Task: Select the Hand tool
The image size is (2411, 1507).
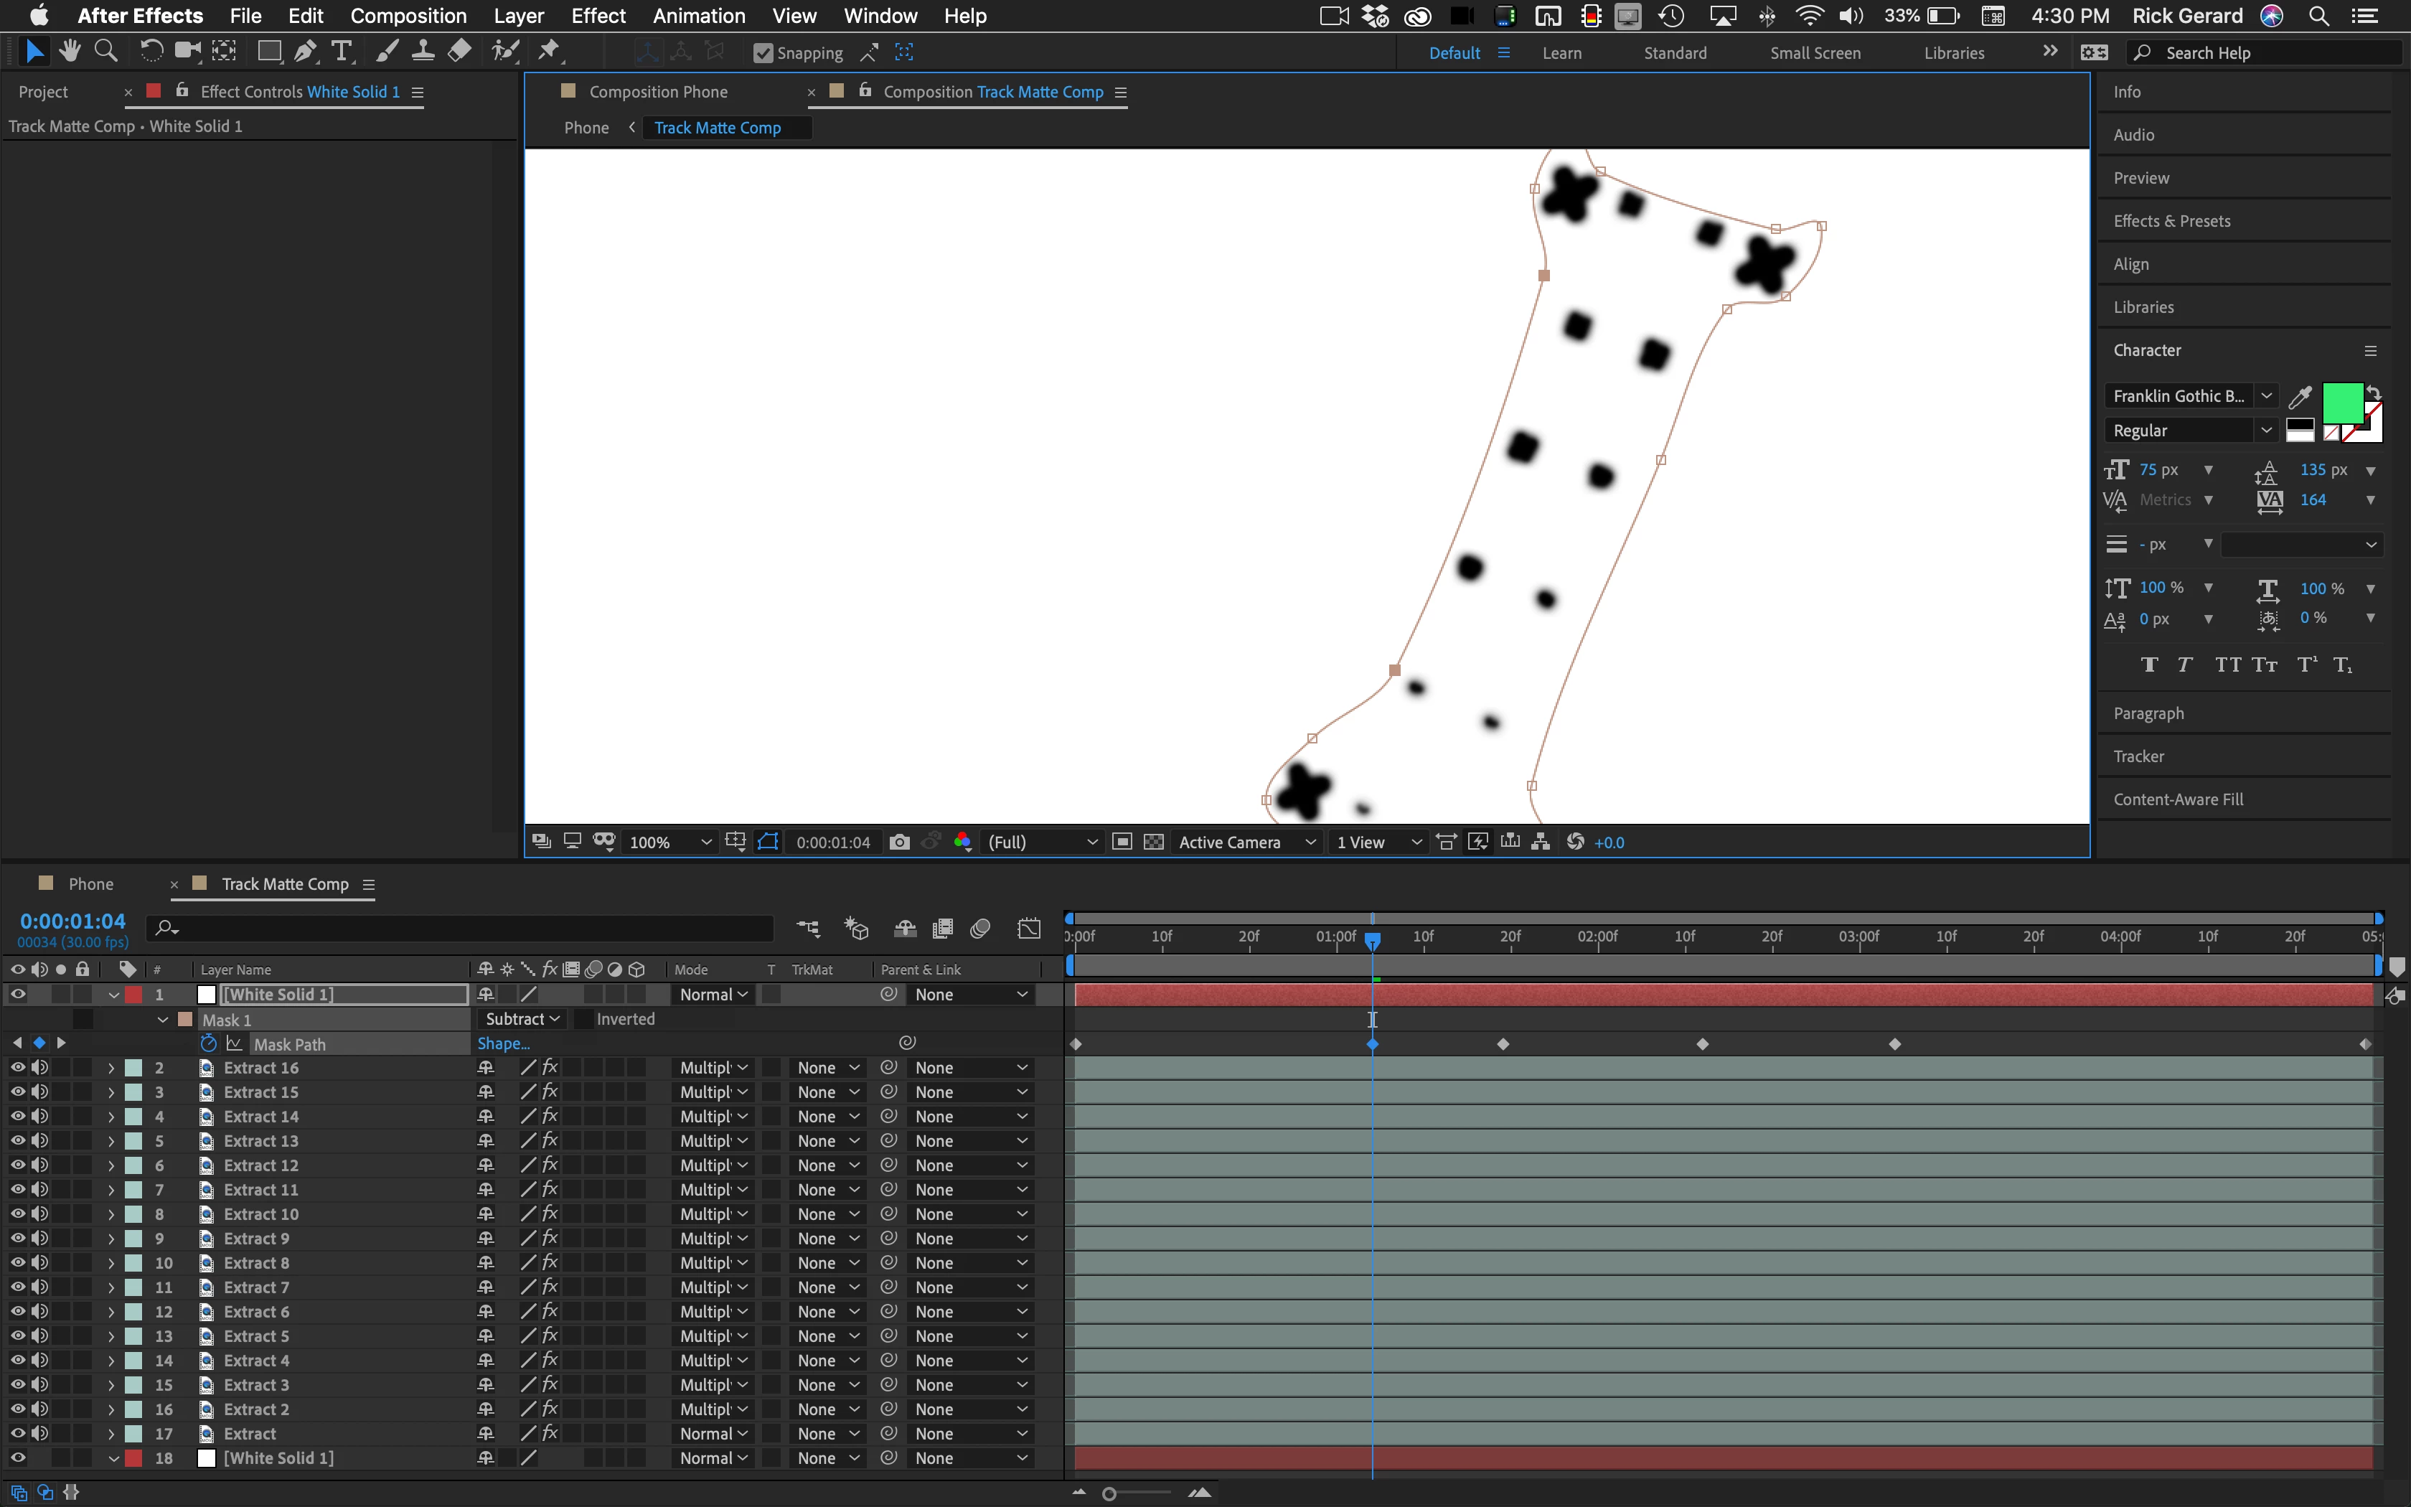Action: (69, 52)
